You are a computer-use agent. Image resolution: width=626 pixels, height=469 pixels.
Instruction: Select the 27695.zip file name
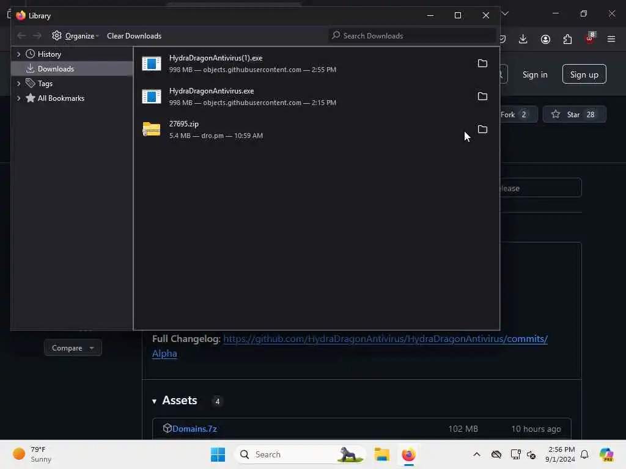pyautogui.click(x=183, y=123)
